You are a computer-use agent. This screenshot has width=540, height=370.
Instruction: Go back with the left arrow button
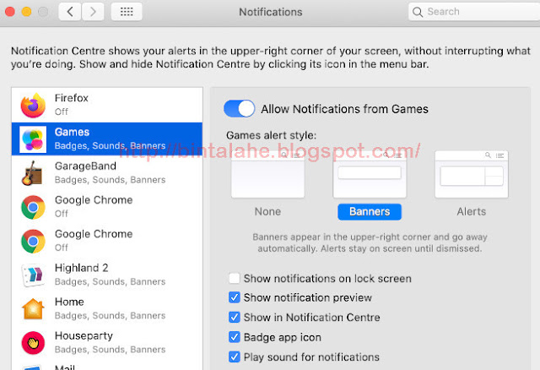70,12
